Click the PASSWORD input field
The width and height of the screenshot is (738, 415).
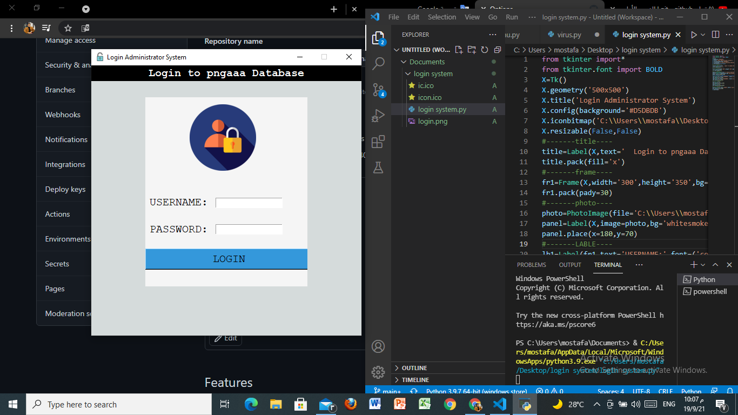click(x=249, y=230)
